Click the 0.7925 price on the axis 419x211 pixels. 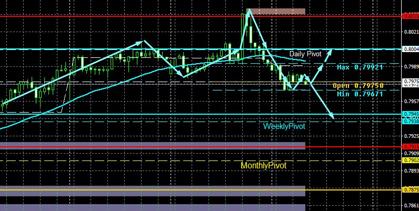coord(412,136)
